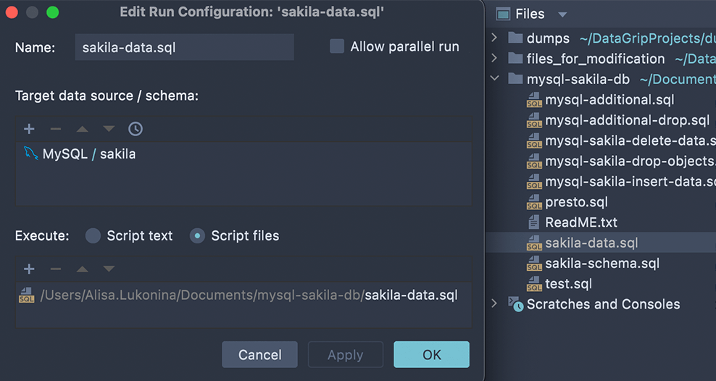Click the dumps folder name
The image size is (716, 381).
pyautogui.click(x=548, y=38)
